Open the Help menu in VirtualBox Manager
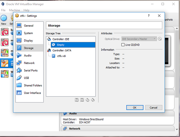180x137 pixels. pyautogui.click(x=26, y=10)
